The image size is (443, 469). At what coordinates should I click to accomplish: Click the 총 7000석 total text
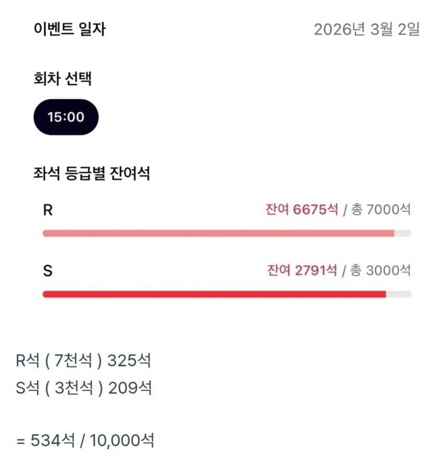pyautogui.click(x=381, y=209)
